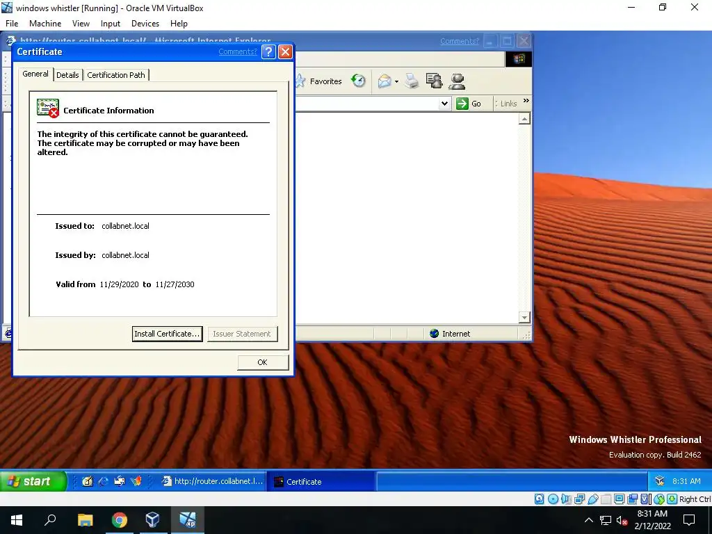Screen dimensions: 712x534
Task: Click VirtualBox CPU virtualization V indicator
Action: pyautogui.click(x=645, y=499)
